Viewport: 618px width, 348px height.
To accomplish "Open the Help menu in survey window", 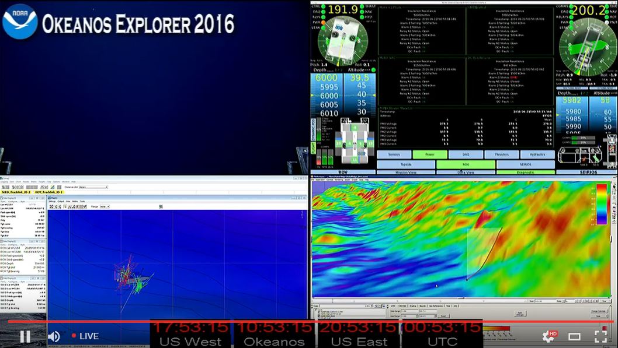I will [74, 182].
